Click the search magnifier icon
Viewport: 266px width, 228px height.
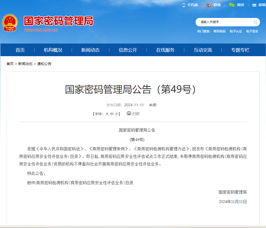255,22
